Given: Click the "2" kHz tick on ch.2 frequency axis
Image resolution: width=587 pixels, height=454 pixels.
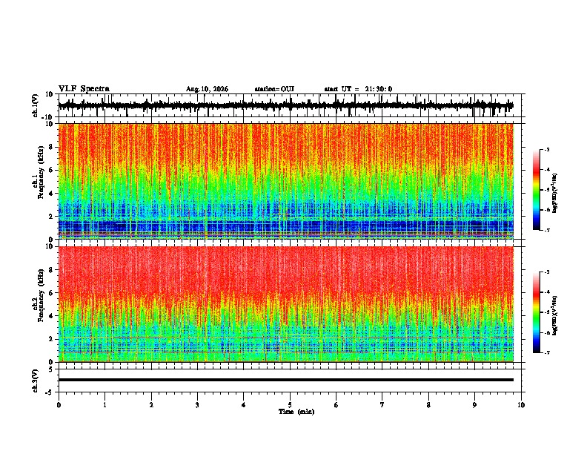Looking at the screenshot, I should point(52,339).
